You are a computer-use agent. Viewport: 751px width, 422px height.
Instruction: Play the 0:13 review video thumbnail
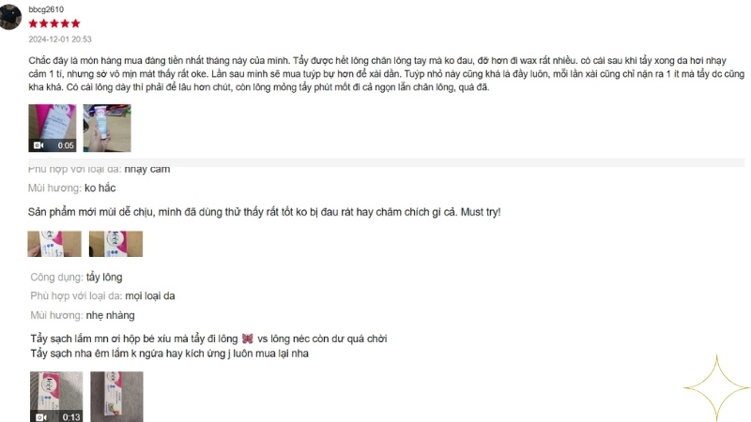click(x=56, y=397)
